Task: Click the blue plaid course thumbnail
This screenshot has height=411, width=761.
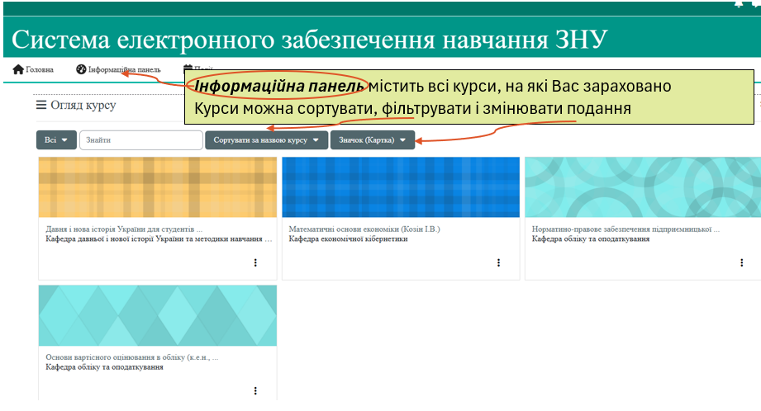Action: click(401, 187)
